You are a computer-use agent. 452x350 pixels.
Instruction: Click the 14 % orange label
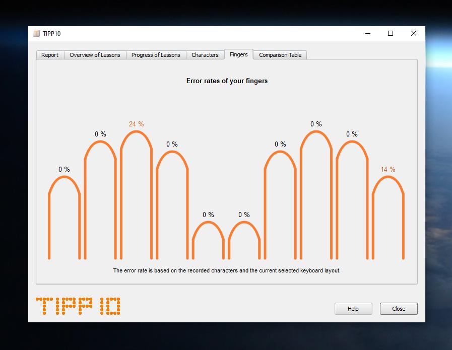[x=388, y=170]
